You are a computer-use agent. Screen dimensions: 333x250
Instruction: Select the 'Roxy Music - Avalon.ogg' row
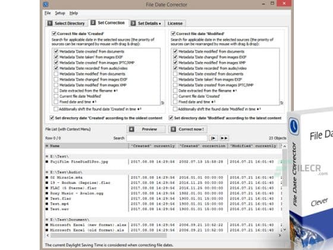pos(164,193)
